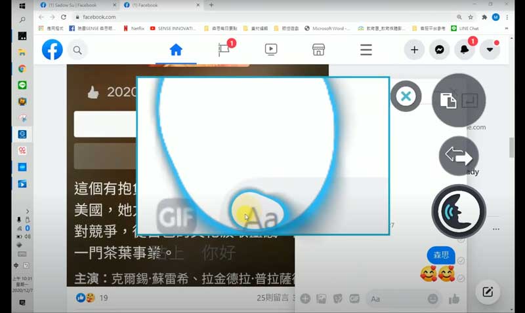Click the browser back arrow
The height and width of the screenshot is (313, 525).
(x=41, y=17)
